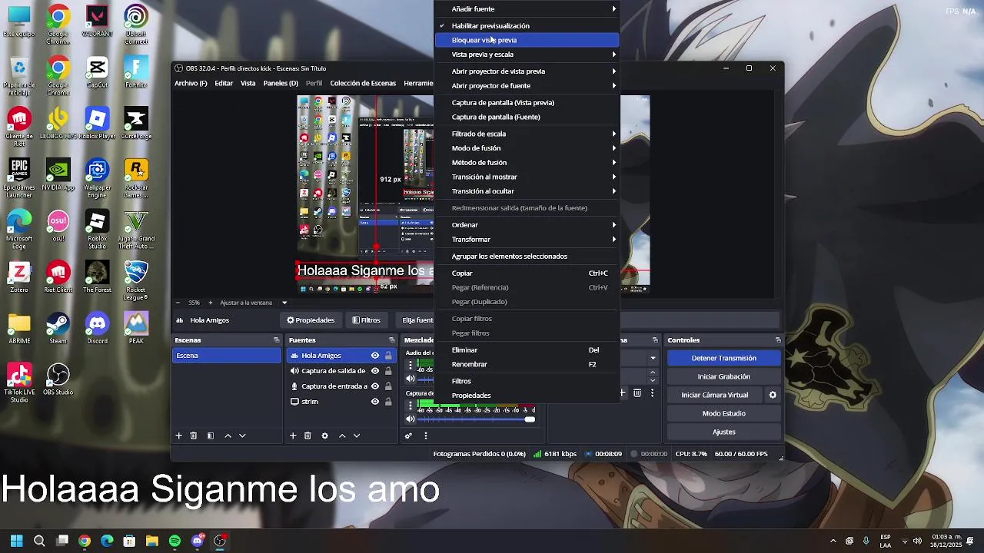Toggle Habilitar previsualización checkmark option
984x553 pixels.
click(x=527, y=25)
